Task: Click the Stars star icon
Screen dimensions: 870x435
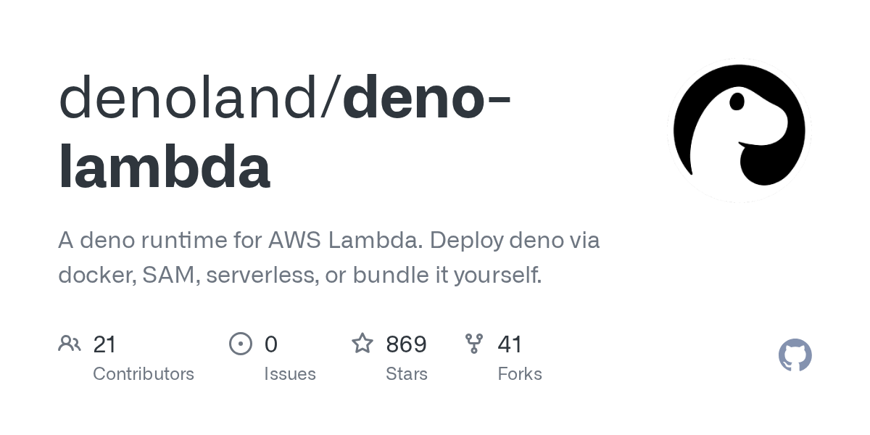Action: tap(362, 343)
